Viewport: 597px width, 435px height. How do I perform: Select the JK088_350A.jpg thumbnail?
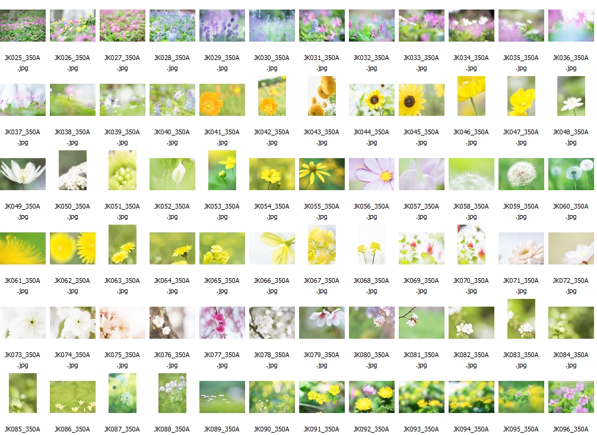(x=172, y=393)
